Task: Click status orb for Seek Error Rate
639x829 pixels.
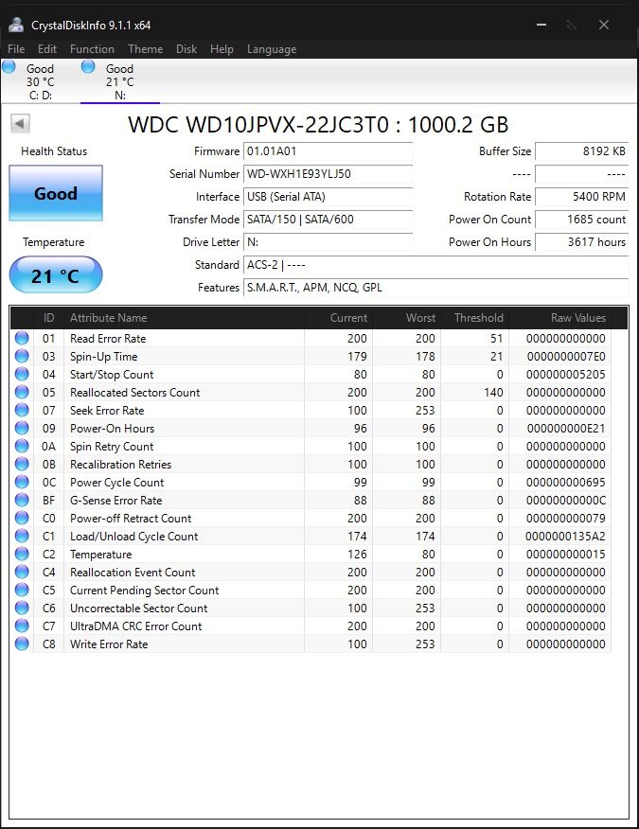Action: (22, 410)
